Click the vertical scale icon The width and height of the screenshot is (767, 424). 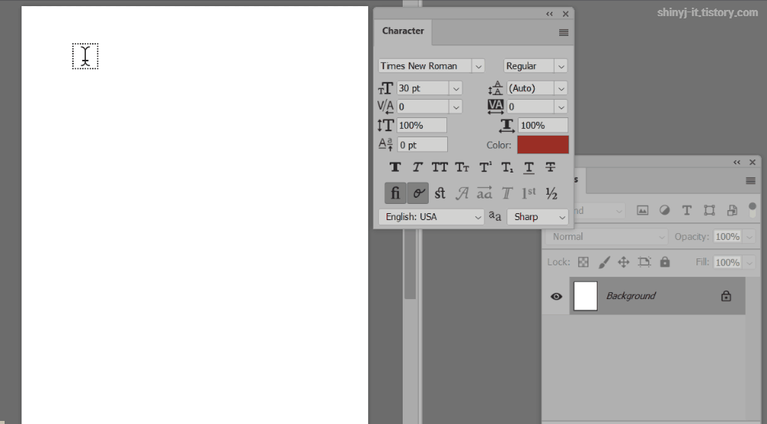coord(386,125)
